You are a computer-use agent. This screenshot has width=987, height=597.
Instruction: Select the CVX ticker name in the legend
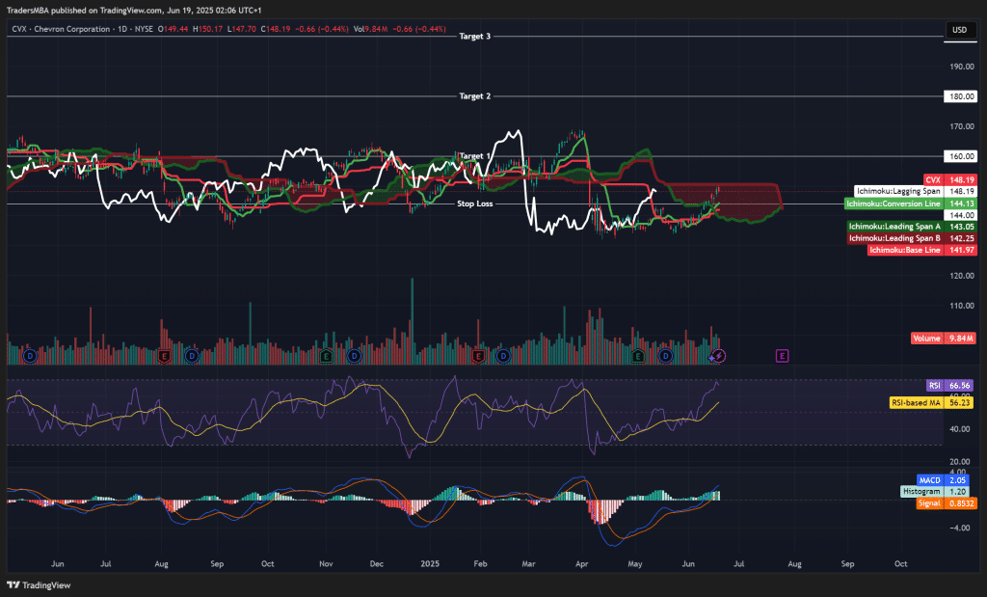point(19,30)
